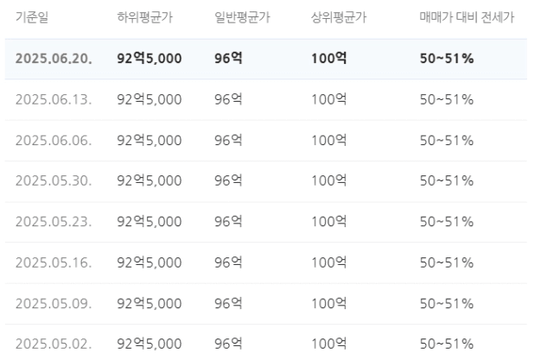This screenshot has height=360, width=541.
Task: Select the 2025.06.20. highlighted row date
Action: (54, 59)
